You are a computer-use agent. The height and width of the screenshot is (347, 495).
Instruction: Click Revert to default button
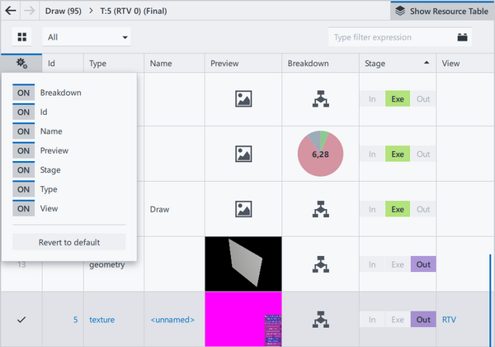point(69,242)
